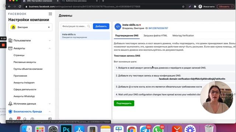The width and height of the screenshot is (236, 132).
Task: Close the Библиотека рекламы browser tab
Action: [x=97, y=1]
